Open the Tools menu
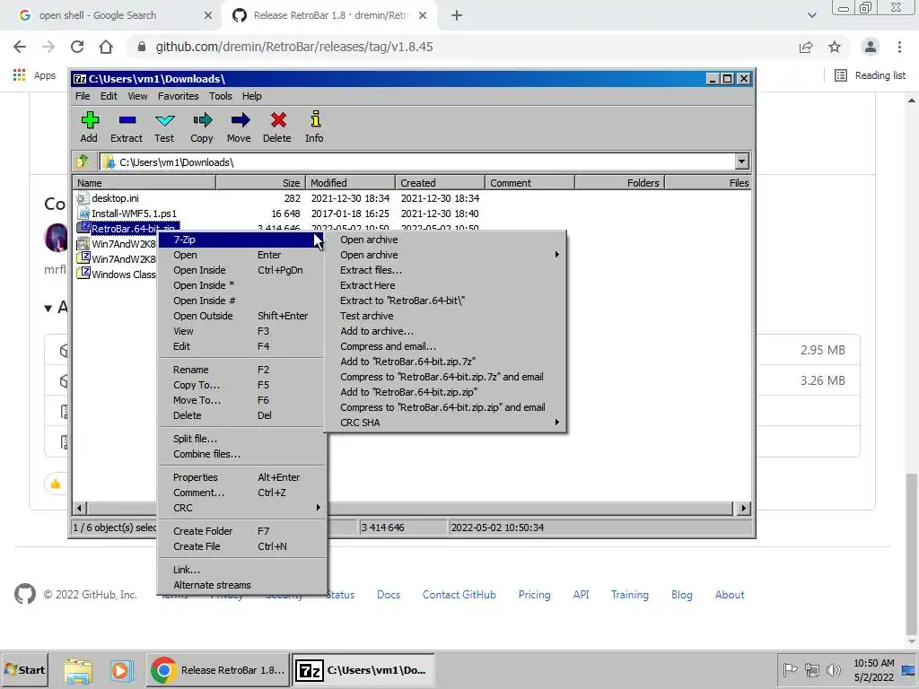Viewport: 919px width, 689px height. pyautogui.click(x=221, y=96)
